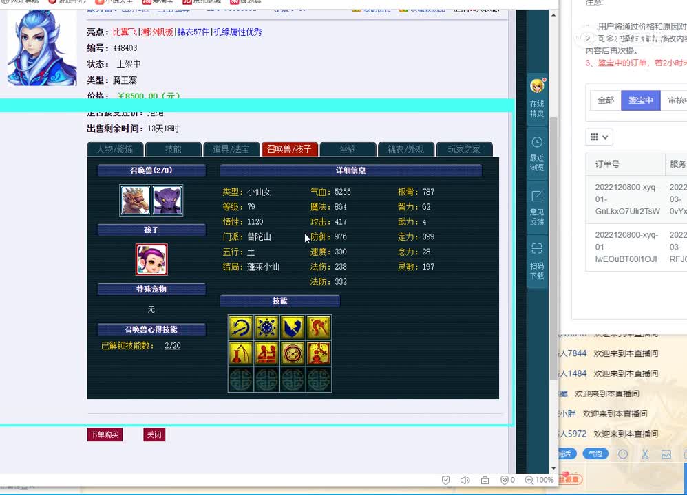687x495 pixels.
Task: Click the 气泡 bubble button in chat
Action: point(595,454)
